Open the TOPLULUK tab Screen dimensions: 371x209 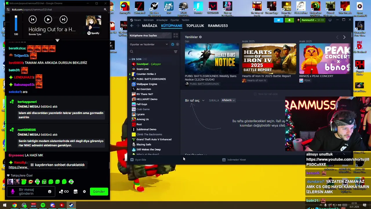click(195, 26)
